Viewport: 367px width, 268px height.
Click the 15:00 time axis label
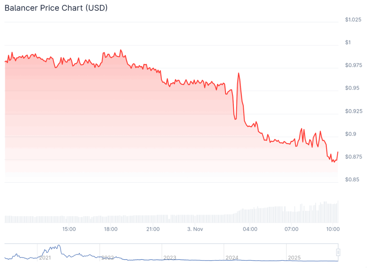point(68,229)
